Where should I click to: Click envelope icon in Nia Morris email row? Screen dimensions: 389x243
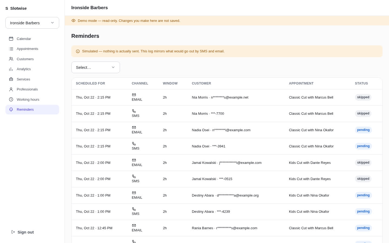(134, 95)
